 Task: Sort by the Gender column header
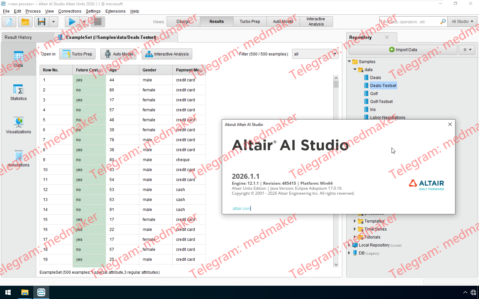click(x=156, y=70)
